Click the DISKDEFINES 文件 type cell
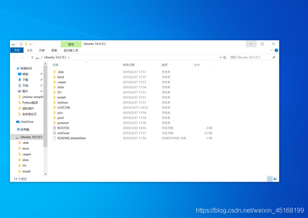308x218 pixels. click(174, 138)
